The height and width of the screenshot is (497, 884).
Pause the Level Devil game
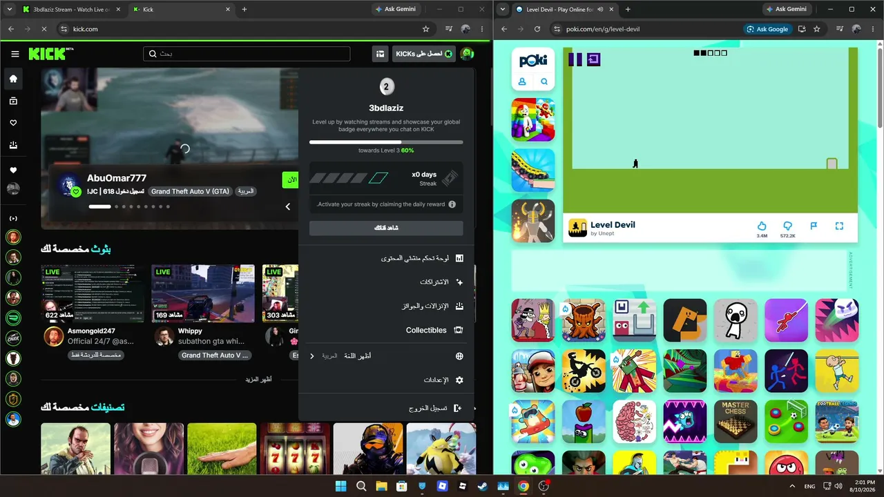575,59
